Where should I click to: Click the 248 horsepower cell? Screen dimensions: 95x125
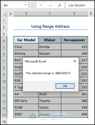(x=74, y=53)
